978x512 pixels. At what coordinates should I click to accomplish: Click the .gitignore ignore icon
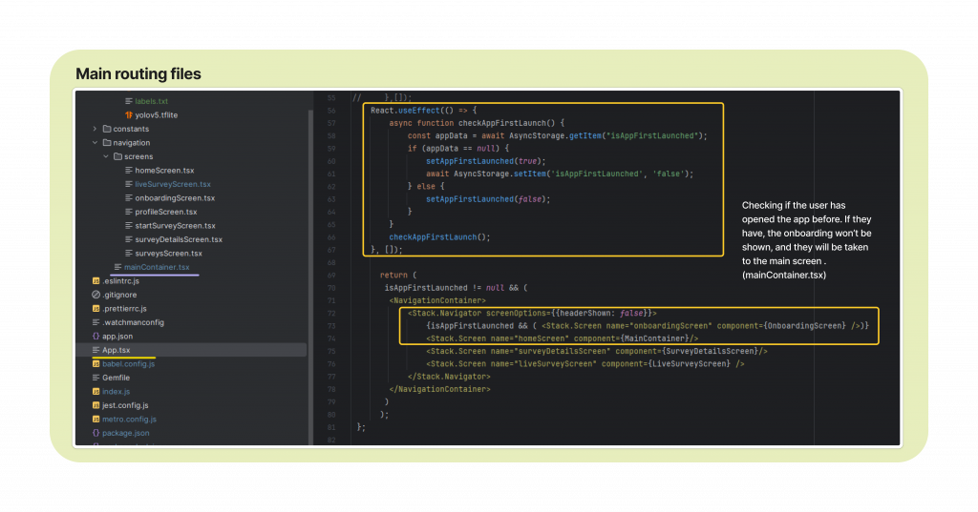[x=96, y=295]
